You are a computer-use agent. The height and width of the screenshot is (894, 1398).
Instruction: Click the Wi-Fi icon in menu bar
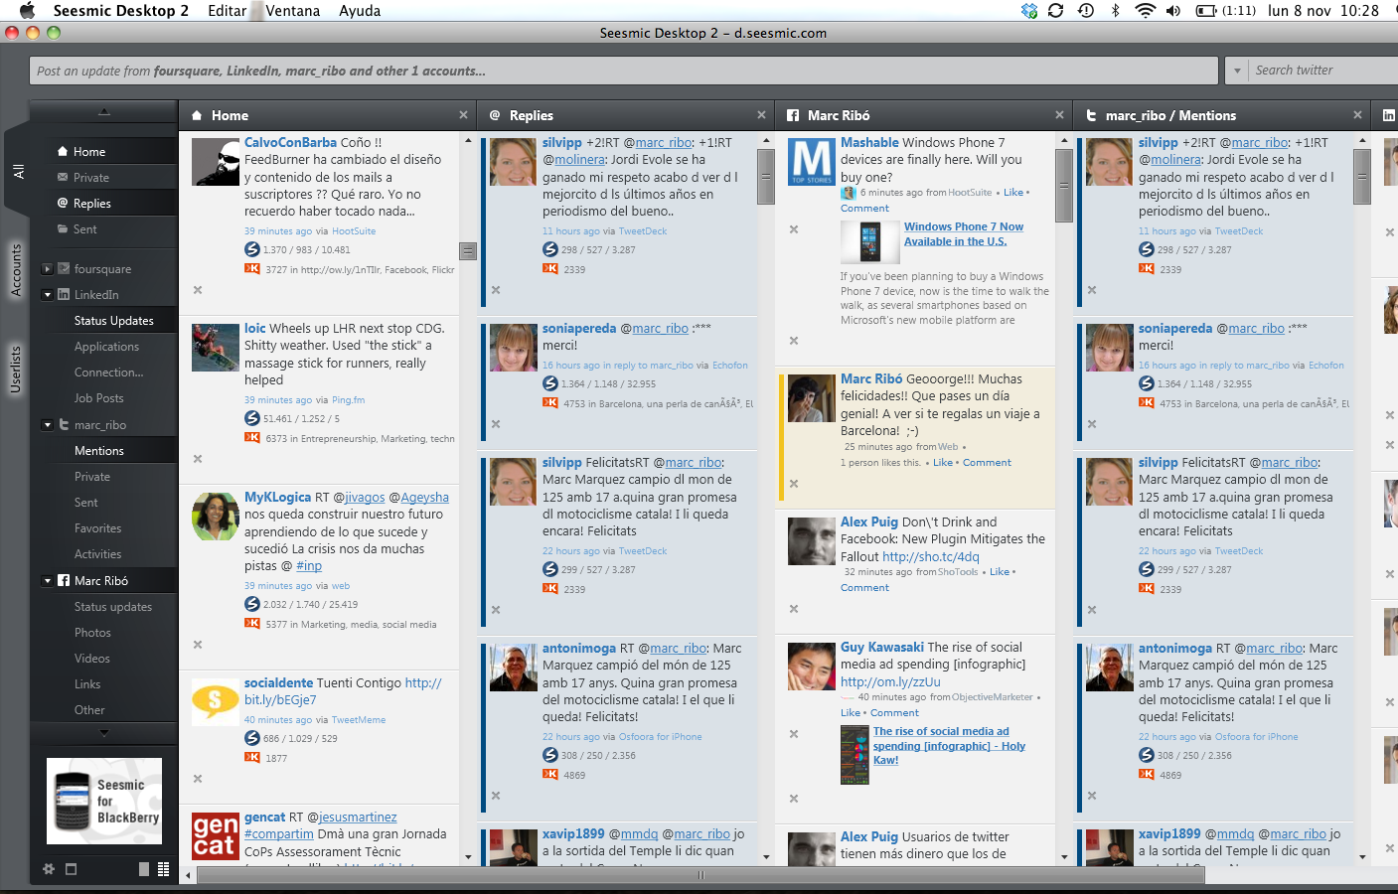point(1145,11)
